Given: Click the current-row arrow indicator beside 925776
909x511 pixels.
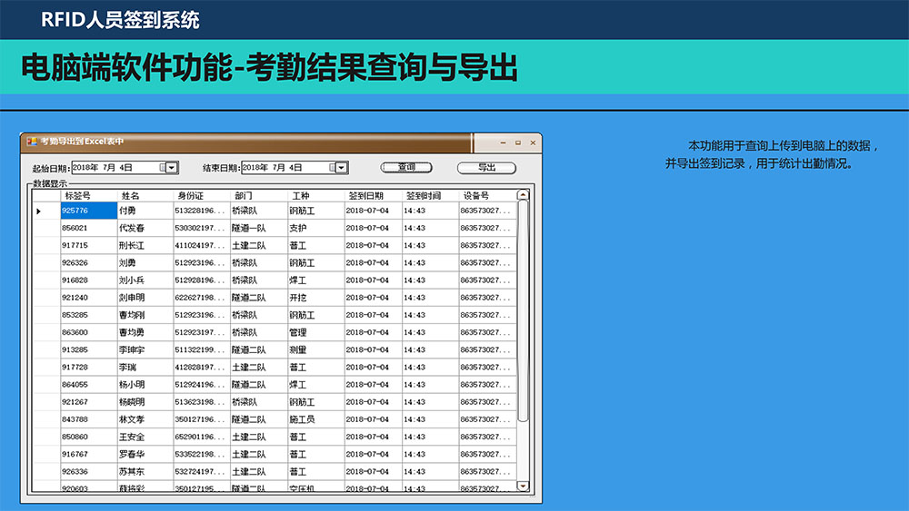Looking at the screenshot, I should click(x=39, y=211).
